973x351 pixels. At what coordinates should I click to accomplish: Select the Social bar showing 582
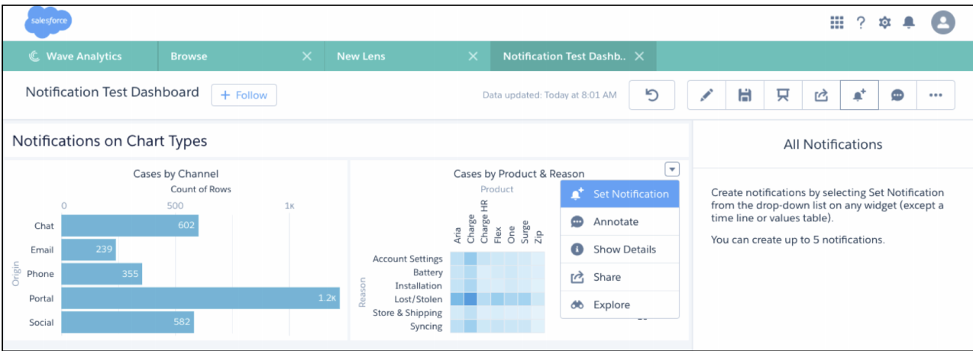coord(128,322)
